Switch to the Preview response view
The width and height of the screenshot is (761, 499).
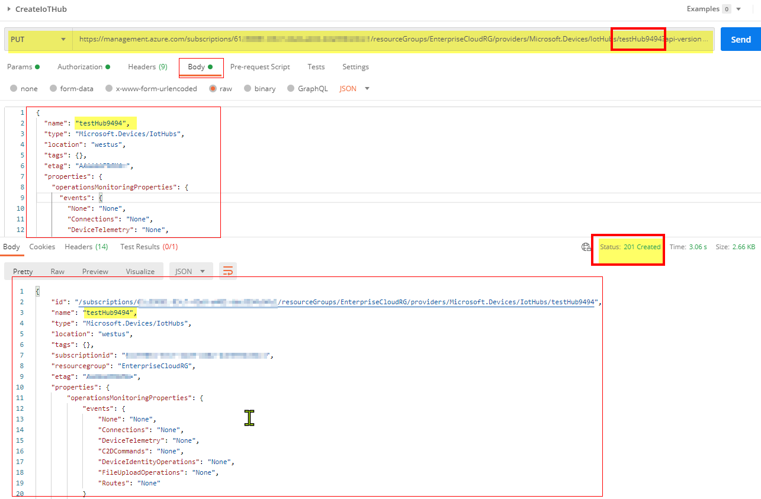click(95, 271)
